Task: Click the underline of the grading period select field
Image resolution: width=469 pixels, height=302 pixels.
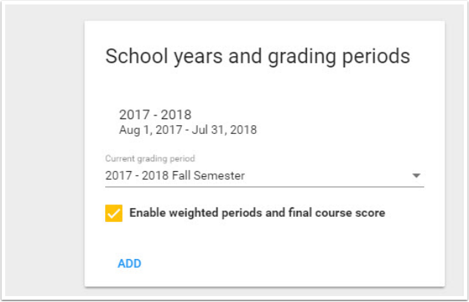Action: pos(264,187)
